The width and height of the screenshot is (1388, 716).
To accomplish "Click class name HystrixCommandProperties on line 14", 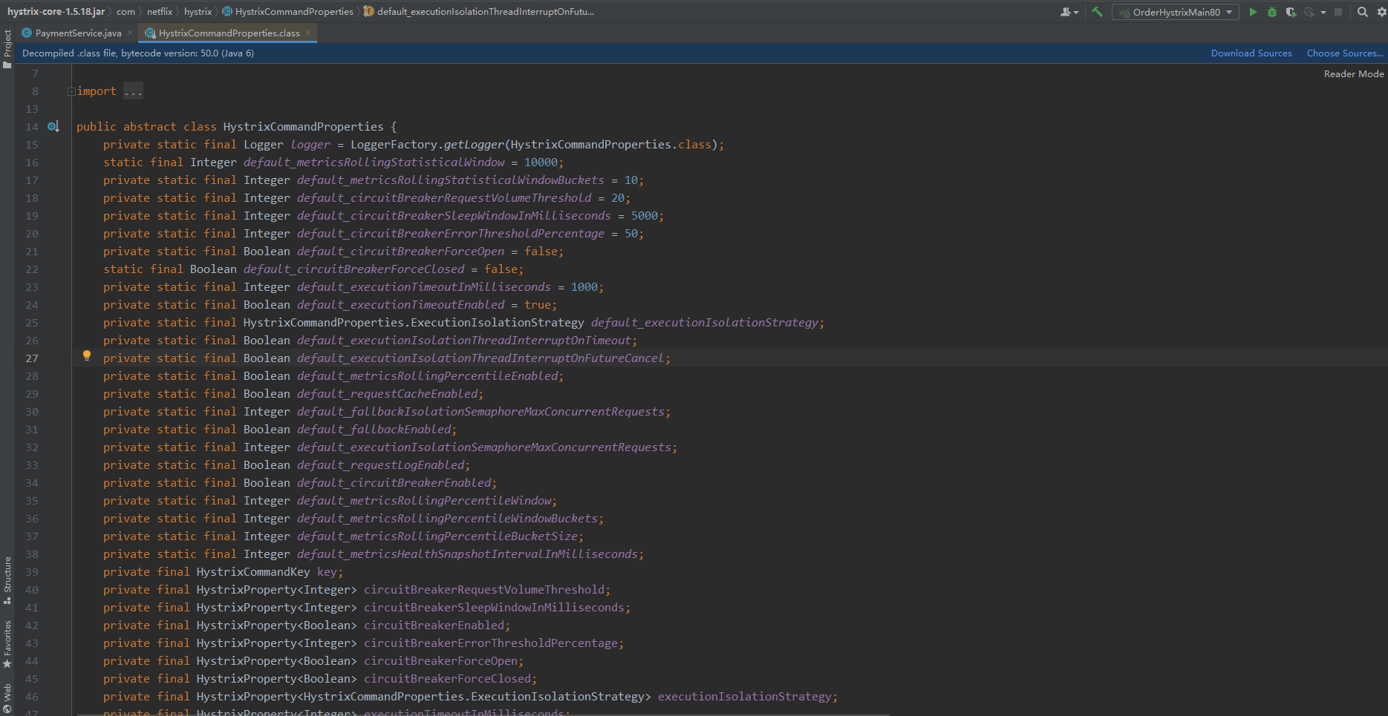I will click(x=303, y=127).
